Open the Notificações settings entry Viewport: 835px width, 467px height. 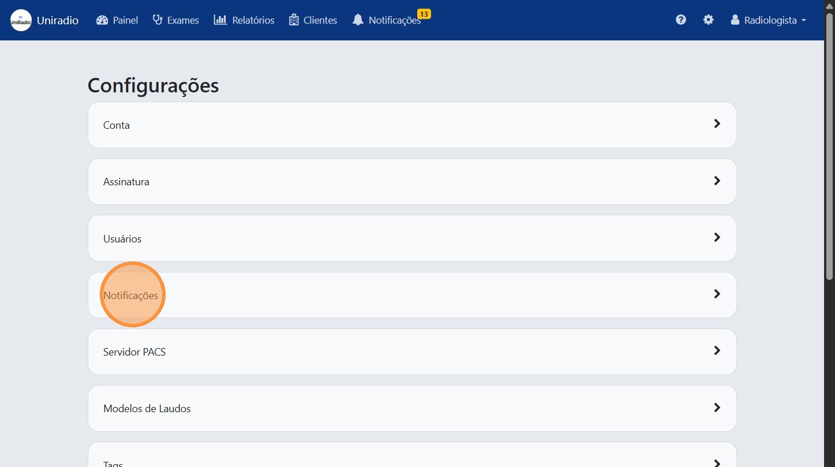pyautogui.click(x=130, y=295)
